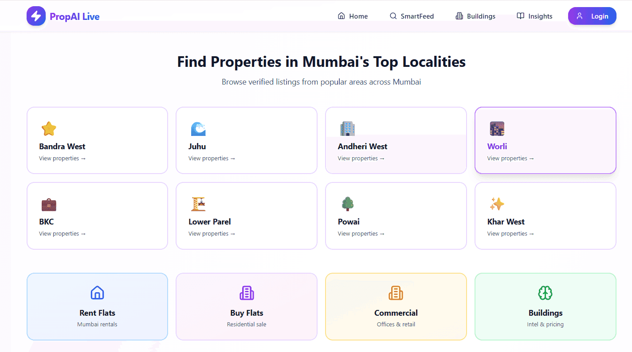Go to SmartFeed in the top navigation
The width and height of the screenshot is (632, 352).
click(x=412, y=16)
